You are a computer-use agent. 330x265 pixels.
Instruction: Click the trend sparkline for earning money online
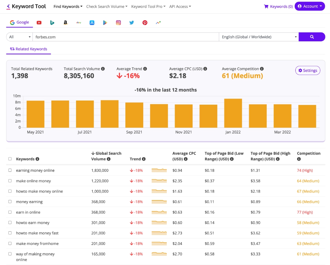[x=159, y=171]
